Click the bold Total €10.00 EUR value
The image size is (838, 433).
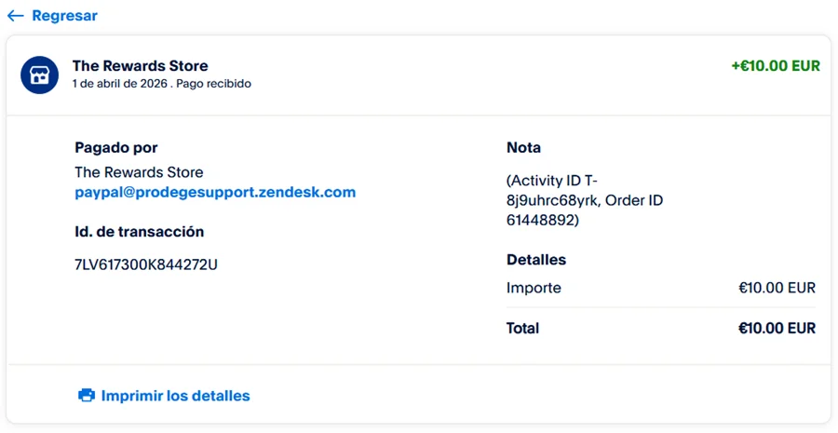click(x=777, y=328)
